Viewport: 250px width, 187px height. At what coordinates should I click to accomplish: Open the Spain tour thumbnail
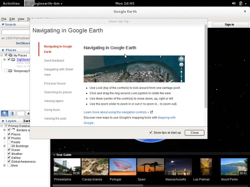pos(150,167)
